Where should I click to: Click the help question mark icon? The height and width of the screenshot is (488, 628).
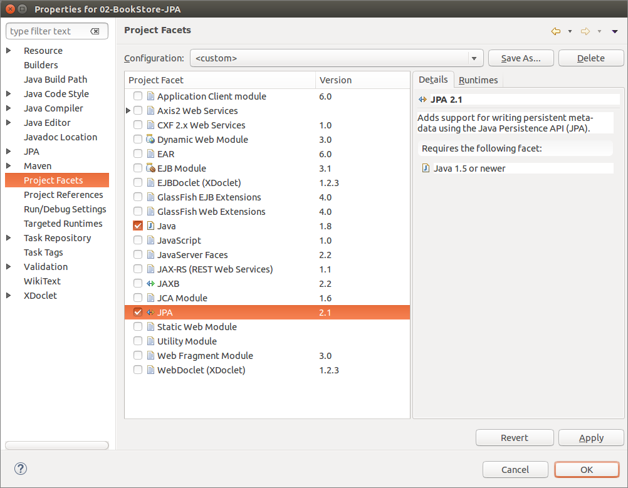(x=21, y=469)
